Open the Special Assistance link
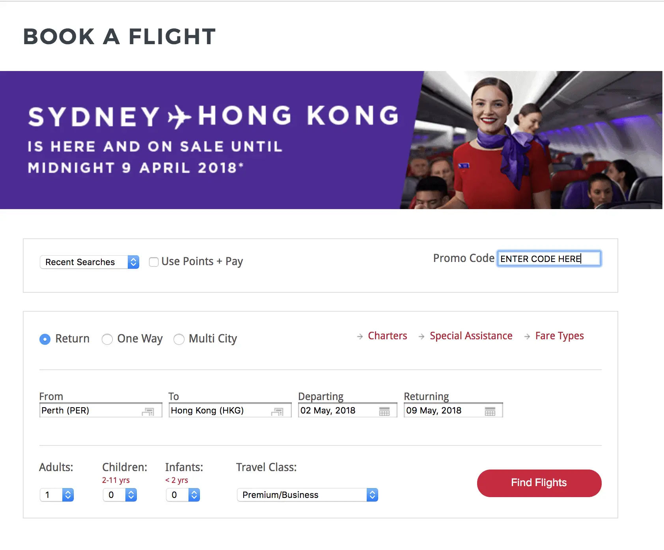 pos(471,336)
